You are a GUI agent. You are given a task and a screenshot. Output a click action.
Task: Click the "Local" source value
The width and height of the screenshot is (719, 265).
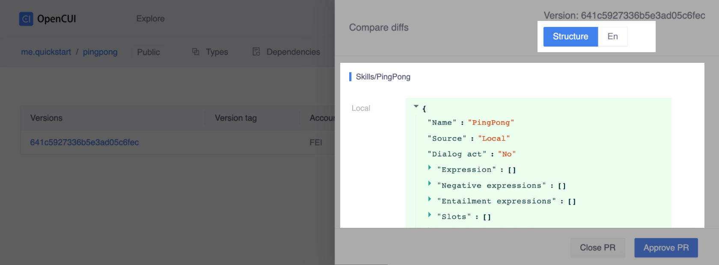click(494, 138)
